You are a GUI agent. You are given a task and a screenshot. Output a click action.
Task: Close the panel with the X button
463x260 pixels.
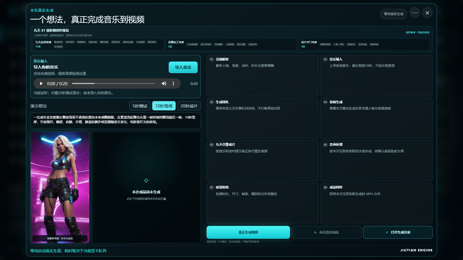tap(427, 13)
